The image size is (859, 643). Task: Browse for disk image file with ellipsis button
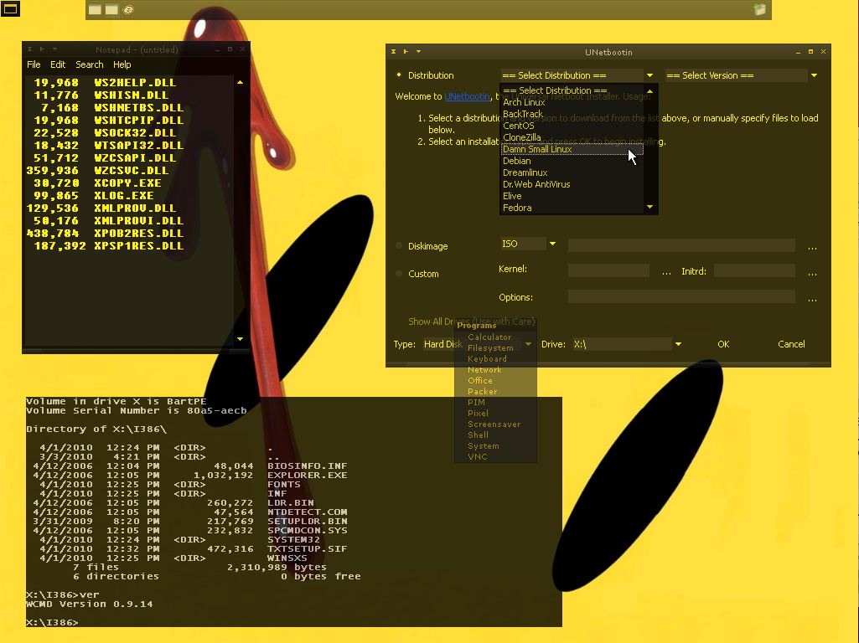click(x=812, y=247)
